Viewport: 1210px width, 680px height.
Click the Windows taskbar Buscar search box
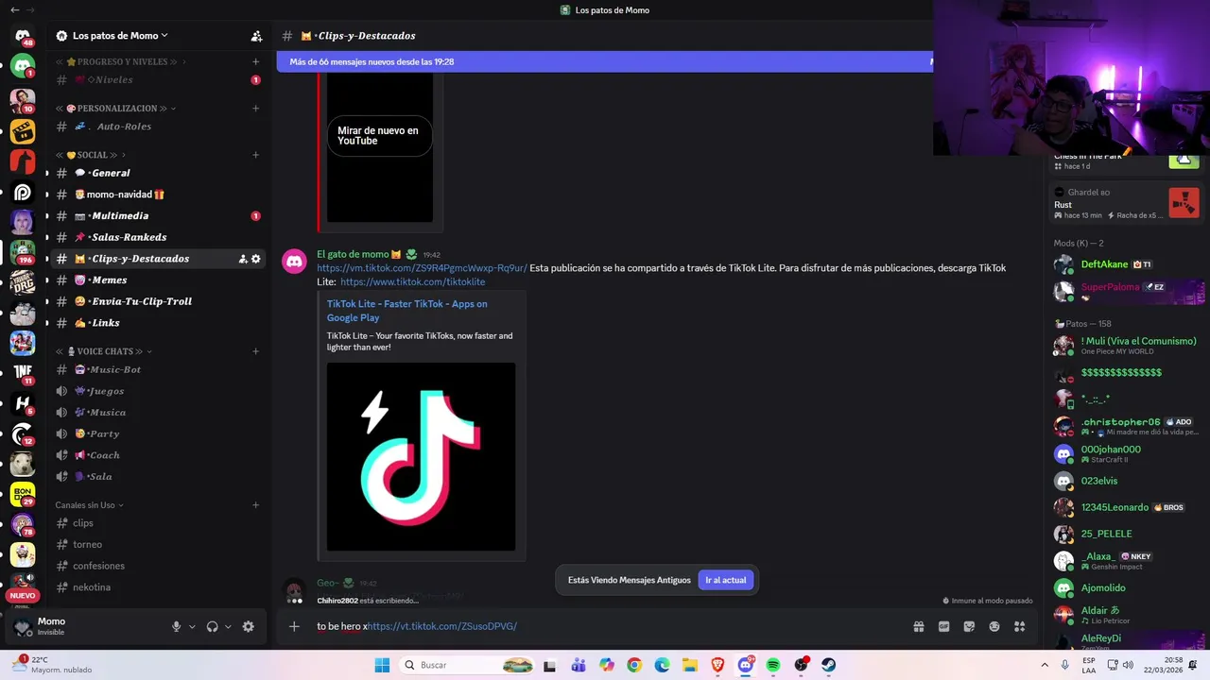pos(469,665)
